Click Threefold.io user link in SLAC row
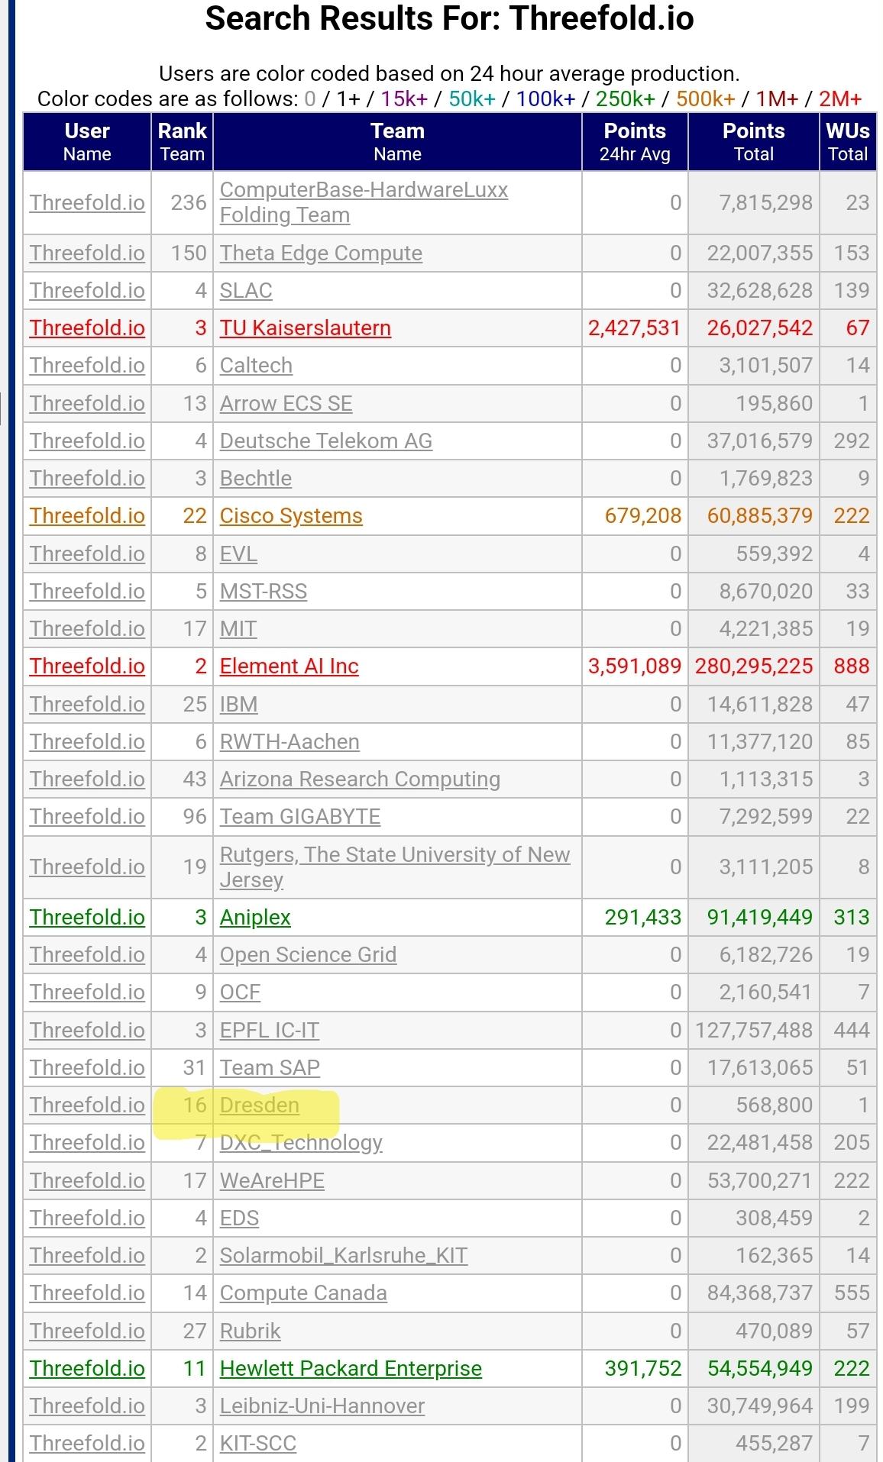The width and height of the screenshot is (883, 1462). pyautogui.click(x=87, y=290)
